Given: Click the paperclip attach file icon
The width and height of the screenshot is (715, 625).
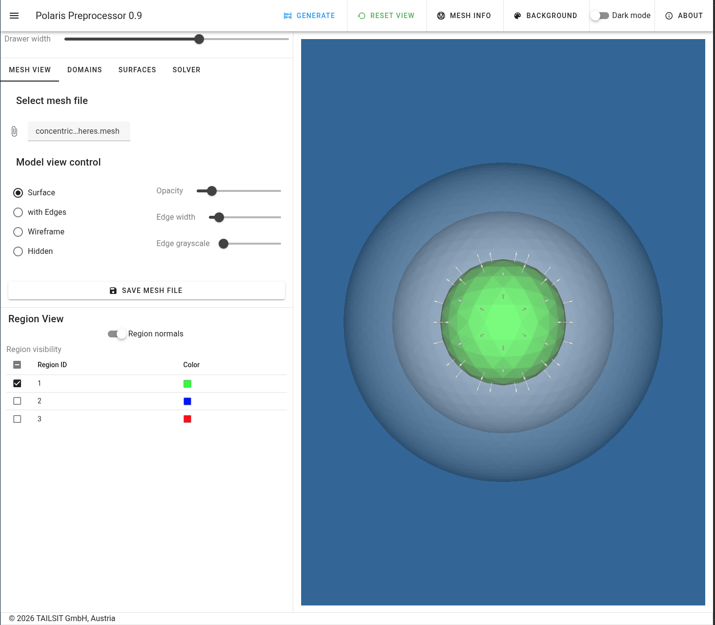Looking at the screenshot, I should pyautogui.click(x=14, y=131).
